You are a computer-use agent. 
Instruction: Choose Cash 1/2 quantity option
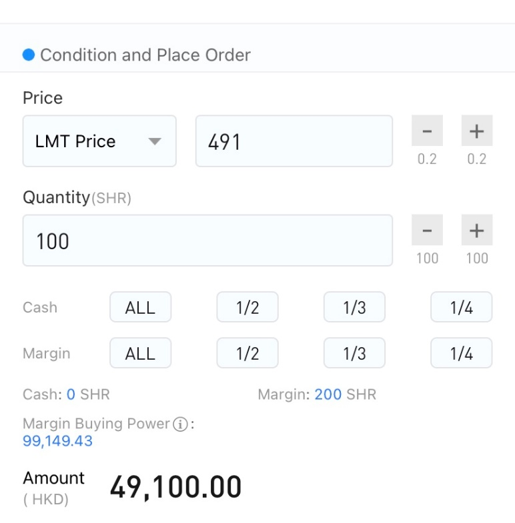[247, 307]
